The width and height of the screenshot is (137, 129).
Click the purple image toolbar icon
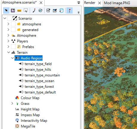point(13,10)
